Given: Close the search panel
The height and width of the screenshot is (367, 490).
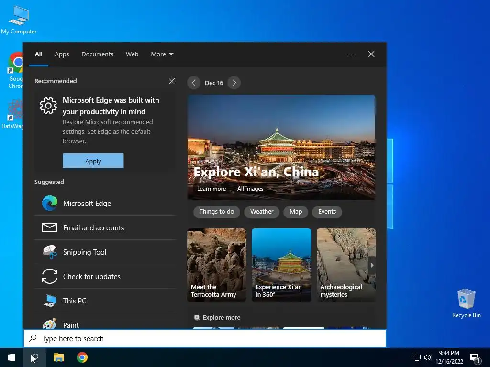Looking at the screenshot, I should pos(371,54).
